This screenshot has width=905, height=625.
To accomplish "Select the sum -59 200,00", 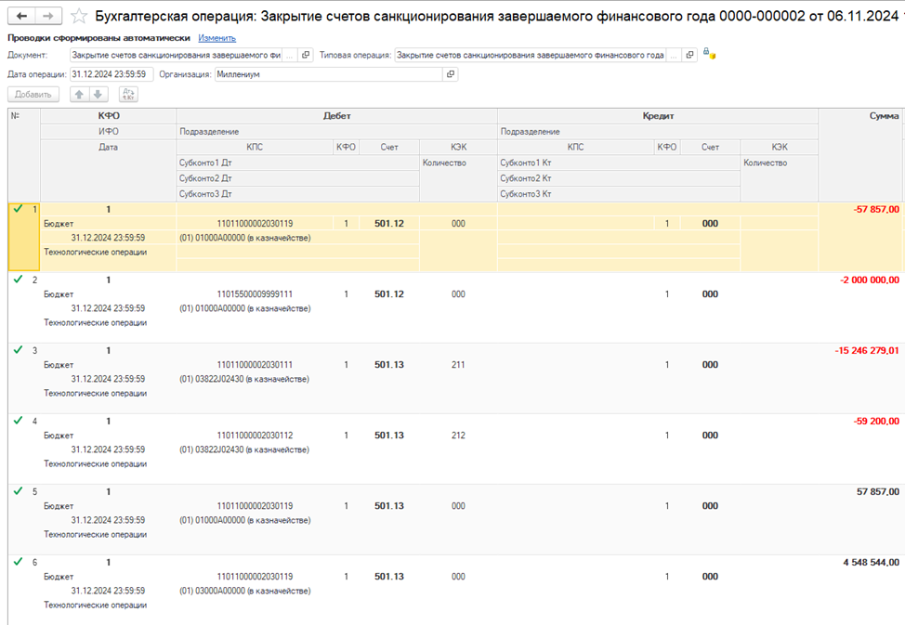I will (x=876, y=422).
